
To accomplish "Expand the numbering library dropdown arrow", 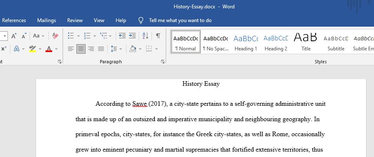I will pyautogui.click(x=94, y=36).
